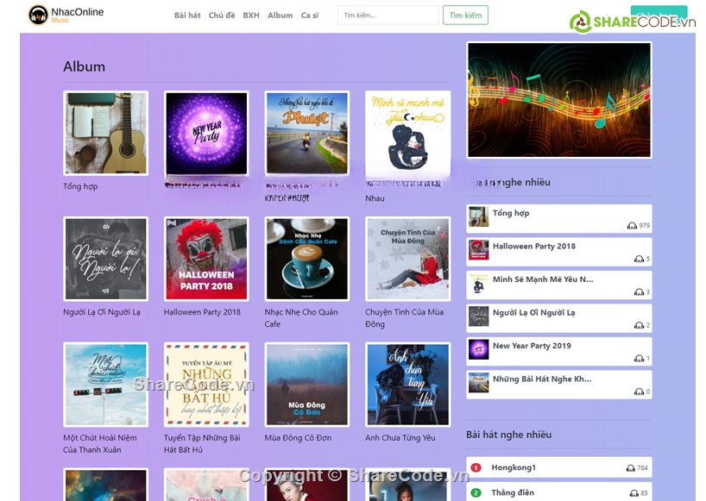The height and width of the screenshot is (501, 706).
Task: Click headphone icon in sidebar Người Lạ Ơi row
Action: click(639, 325)
